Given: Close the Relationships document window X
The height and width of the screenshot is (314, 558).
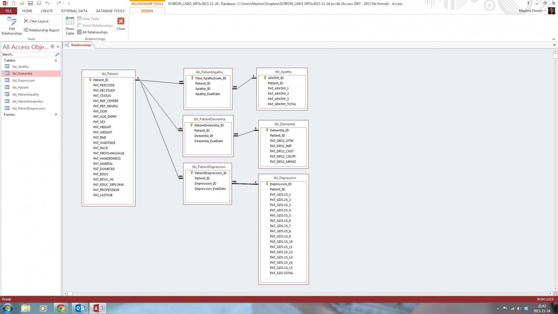Looking at the screenshot, I should (x=555, y=45).
